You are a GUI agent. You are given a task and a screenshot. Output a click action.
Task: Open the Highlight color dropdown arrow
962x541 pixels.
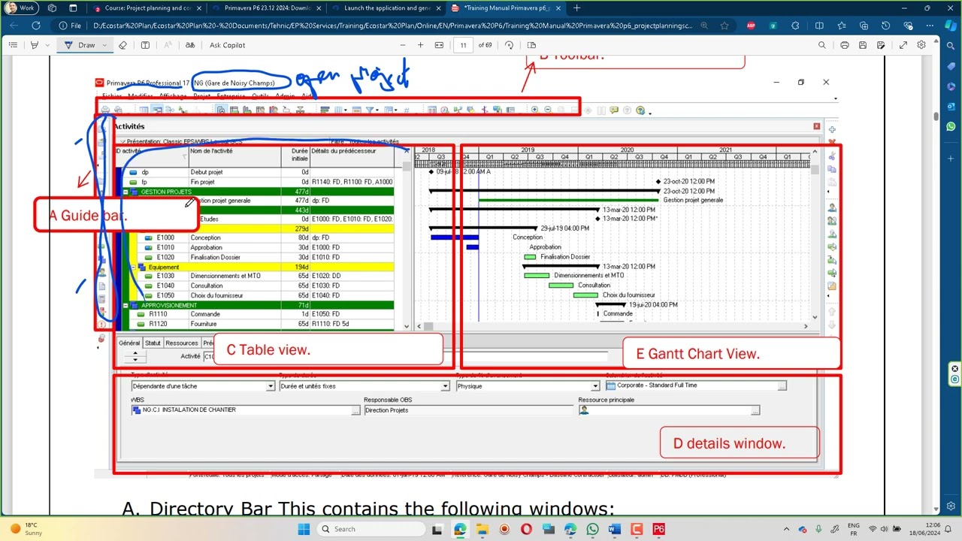47,45
